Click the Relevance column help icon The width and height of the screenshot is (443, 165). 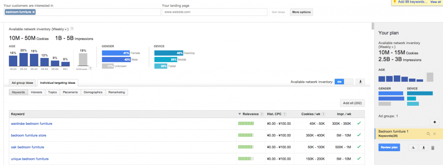pos(261,114)
